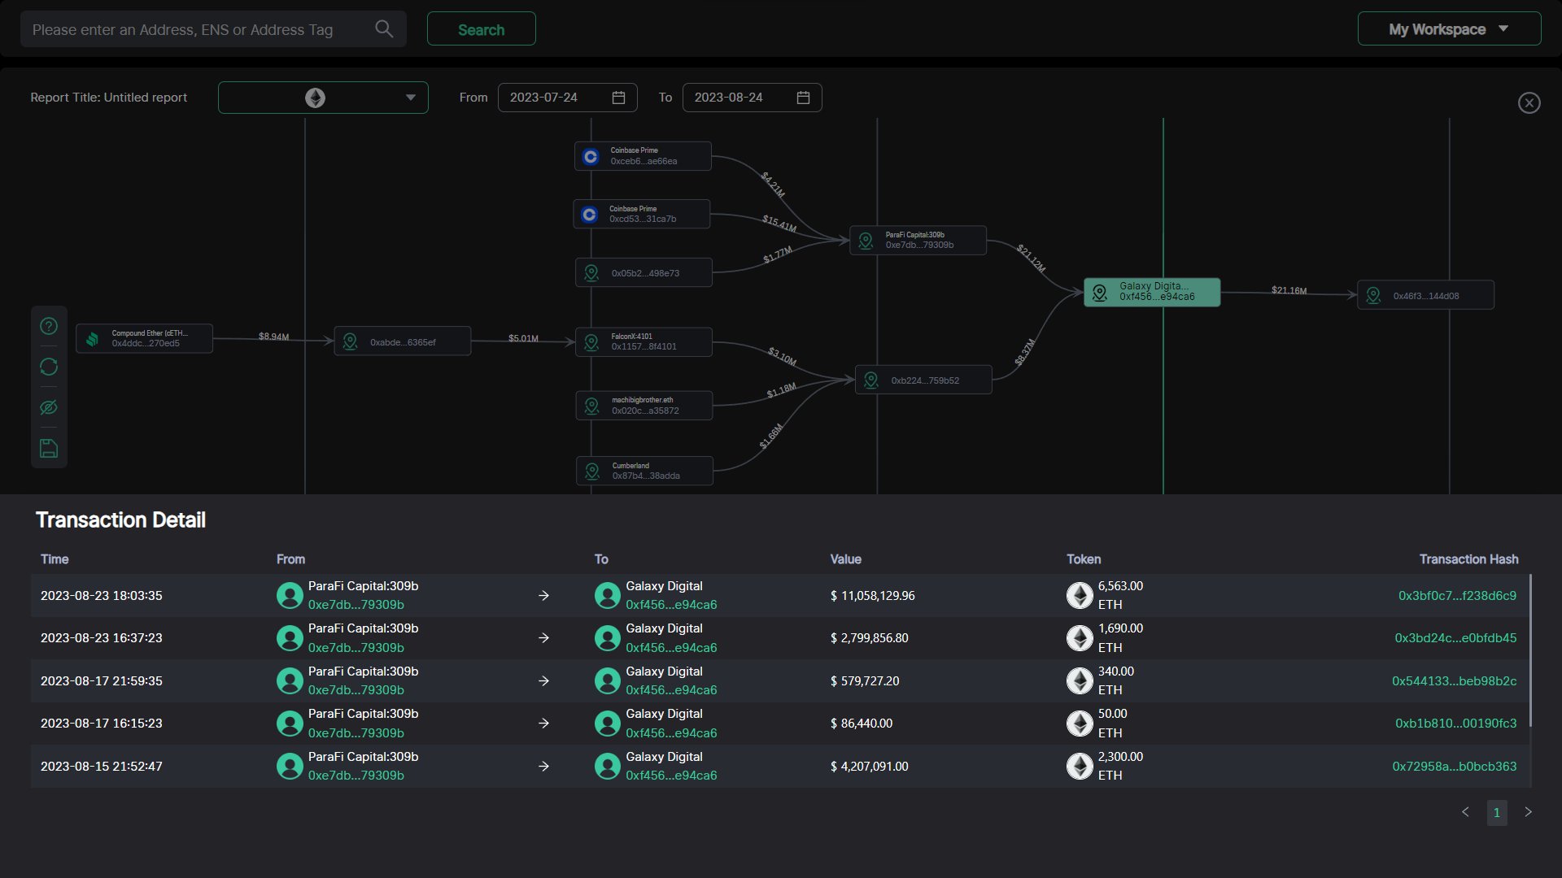
Task: Go to next page of transactions
Action: (x=1528, y=812)
